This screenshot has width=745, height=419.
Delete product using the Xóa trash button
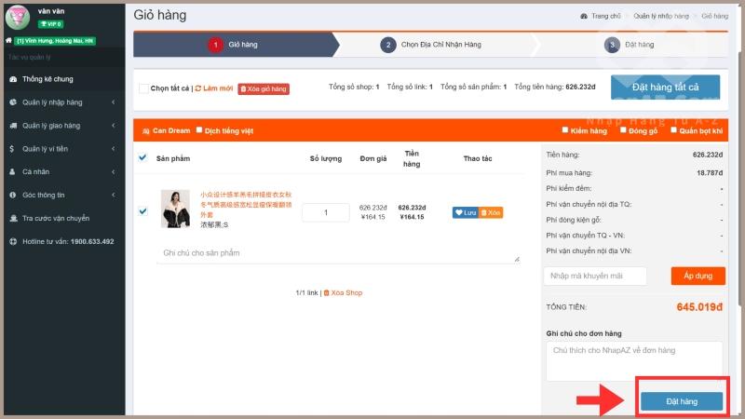[491, 212]
